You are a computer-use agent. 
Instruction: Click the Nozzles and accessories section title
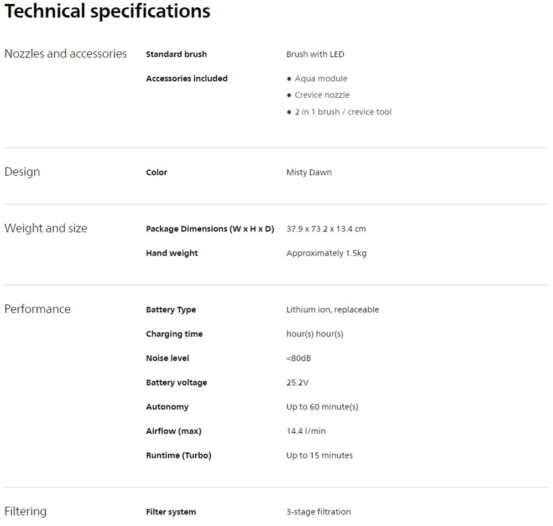click(x=65, y=54)
